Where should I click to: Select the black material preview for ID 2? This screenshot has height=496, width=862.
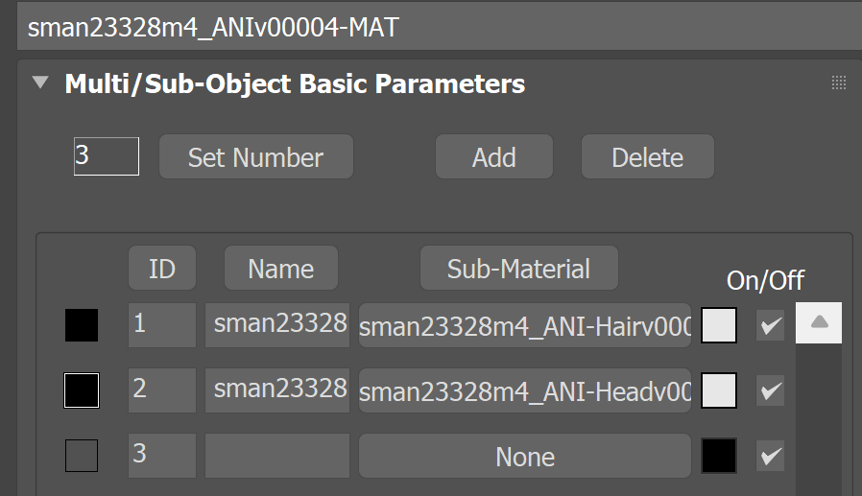pos(82,390)
